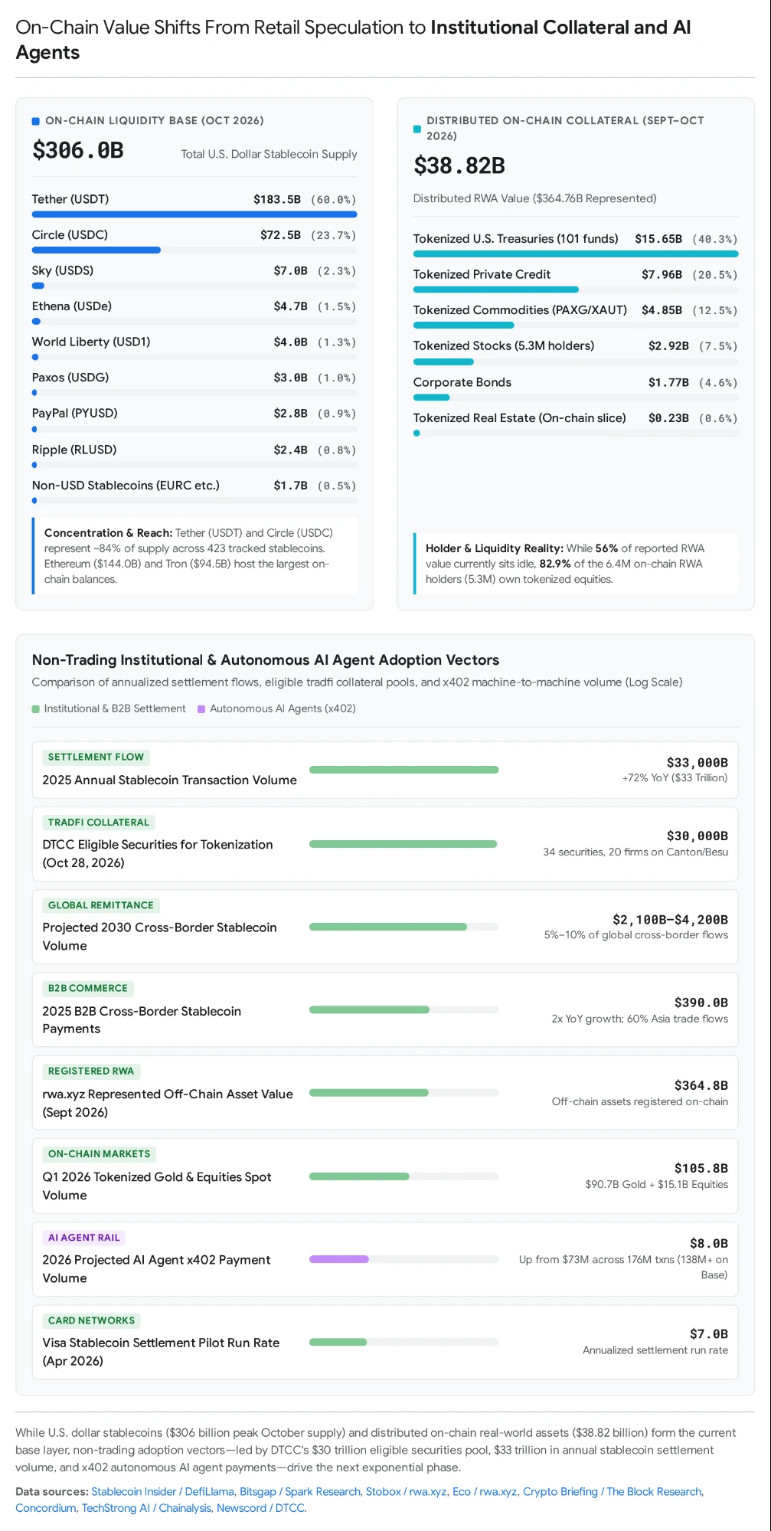This screenshot has height=1531, width=771.
Task: Click the green Institutional & B2B Settlement legend swatch
Action: [x=35, y=709]
